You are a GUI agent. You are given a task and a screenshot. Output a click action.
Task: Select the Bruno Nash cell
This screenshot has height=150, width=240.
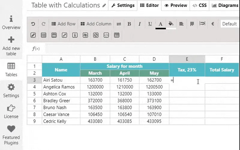(x=61, y=107)
